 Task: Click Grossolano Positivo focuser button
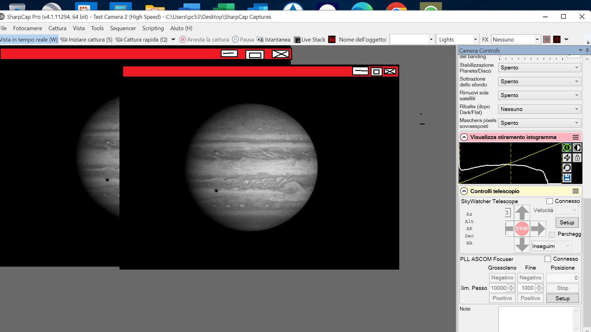502,298
